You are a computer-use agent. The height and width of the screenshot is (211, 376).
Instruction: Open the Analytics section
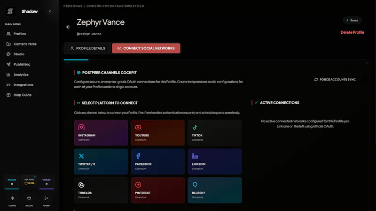pos(17,75)
